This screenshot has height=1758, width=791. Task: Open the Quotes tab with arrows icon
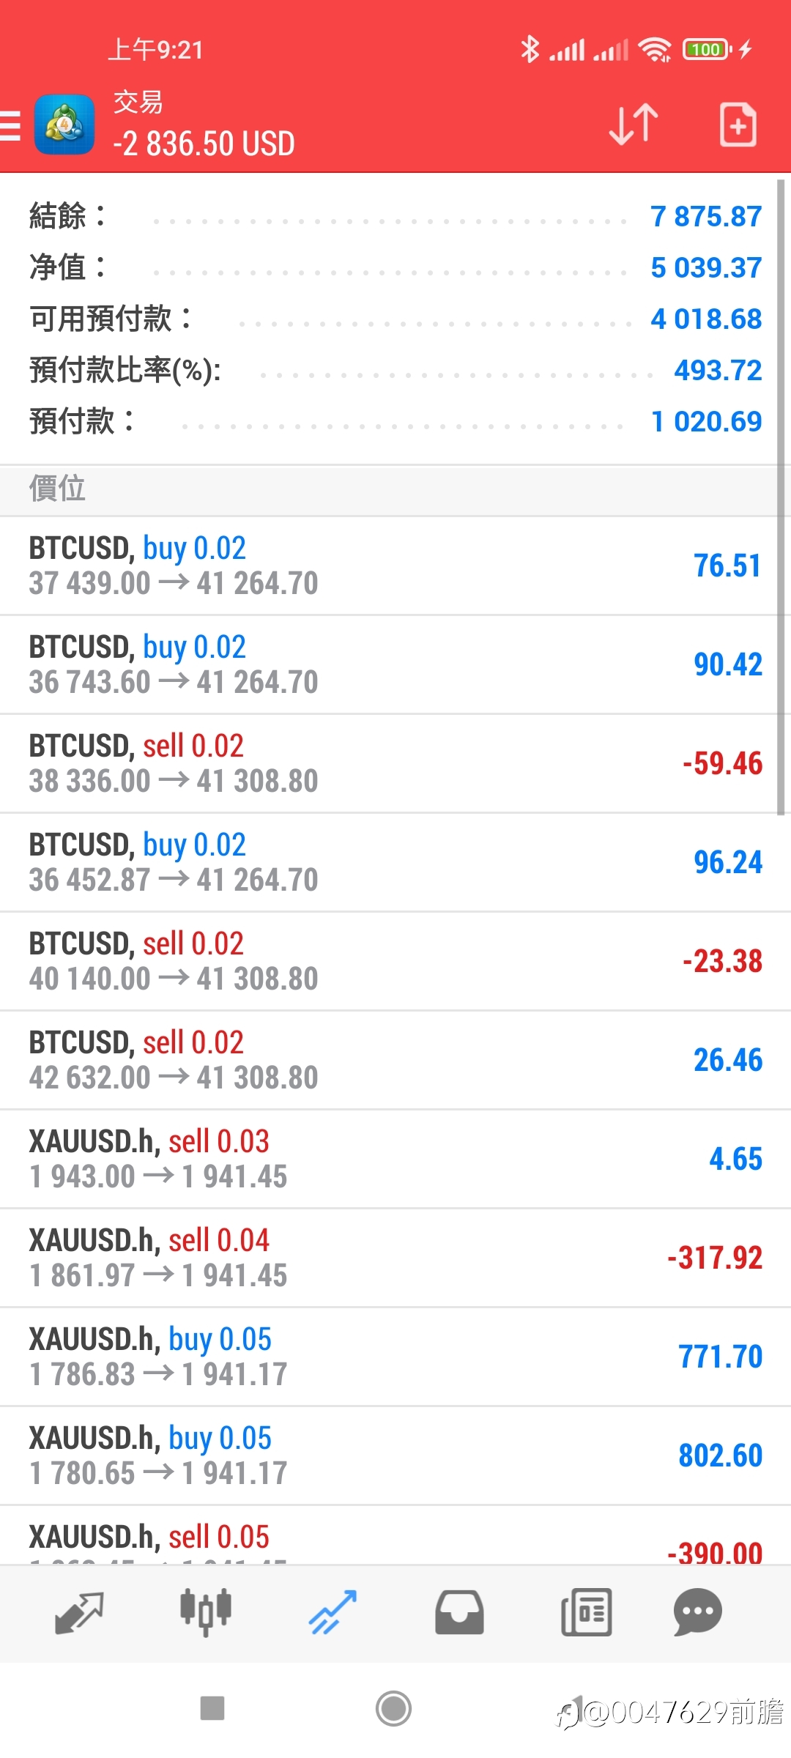[x=79, y=1613]
